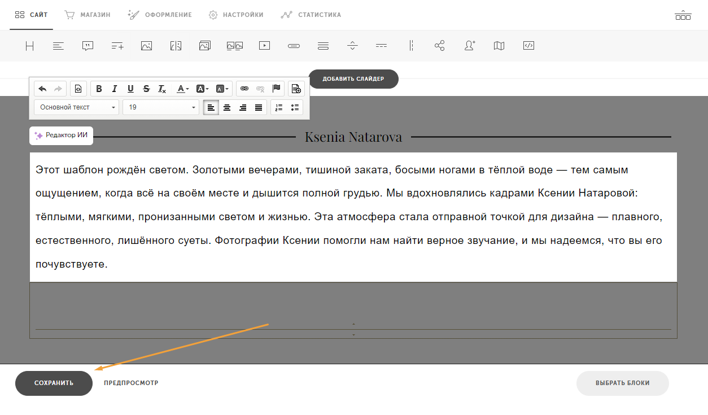The width and height of the screenshot is (708, 415).
Task: Open ПРЕДПРОСМОТР preview
Action: pos(130,383)
